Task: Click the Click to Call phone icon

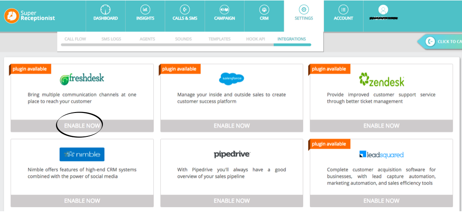Action: click(x=430, y=42)
